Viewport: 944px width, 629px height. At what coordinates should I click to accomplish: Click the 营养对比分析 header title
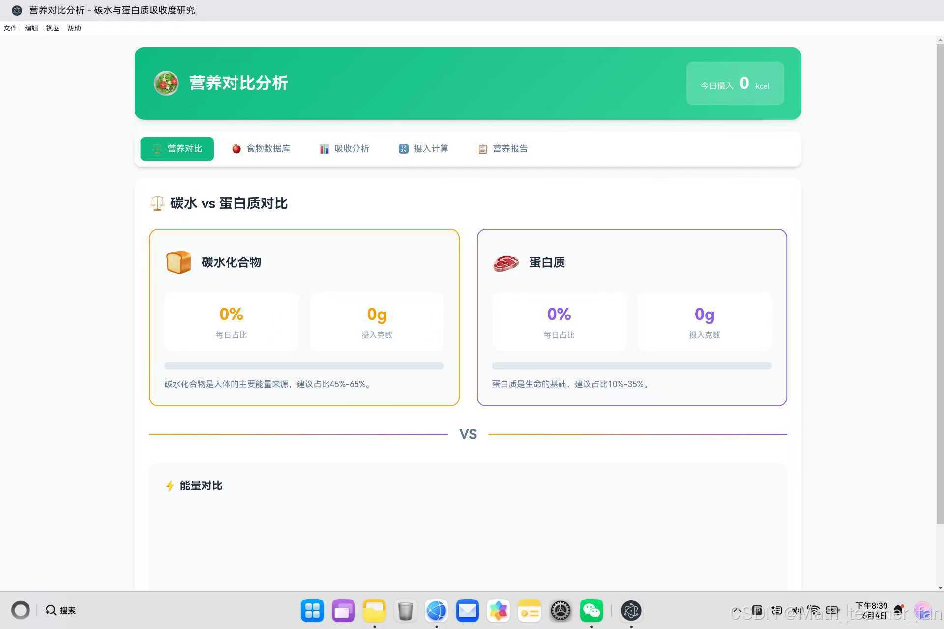pyautogui.click(x=238, y=83)
